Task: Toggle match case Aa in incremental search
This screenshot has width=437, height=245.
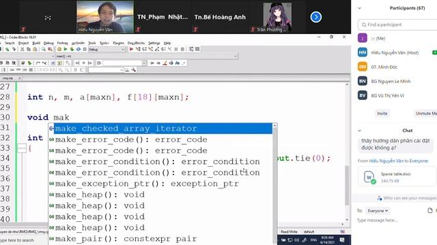Action: click(x=178, y=63)
